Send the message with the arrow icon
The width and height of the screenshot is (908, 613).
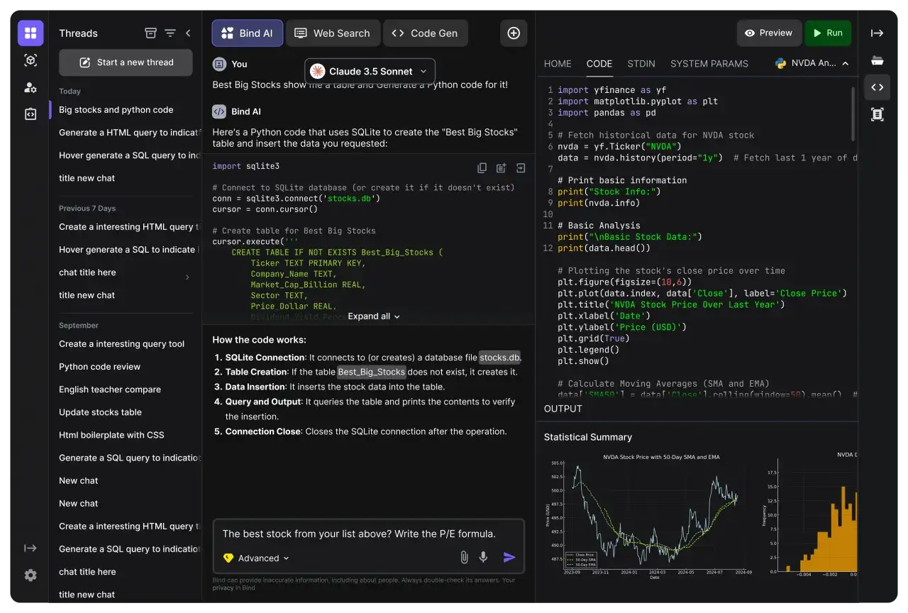[509, 558]
